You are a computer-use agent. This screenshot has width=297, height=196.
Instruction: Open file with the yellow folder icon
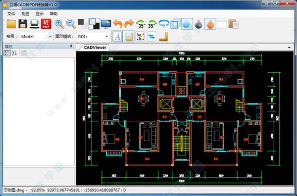point(11,24)
